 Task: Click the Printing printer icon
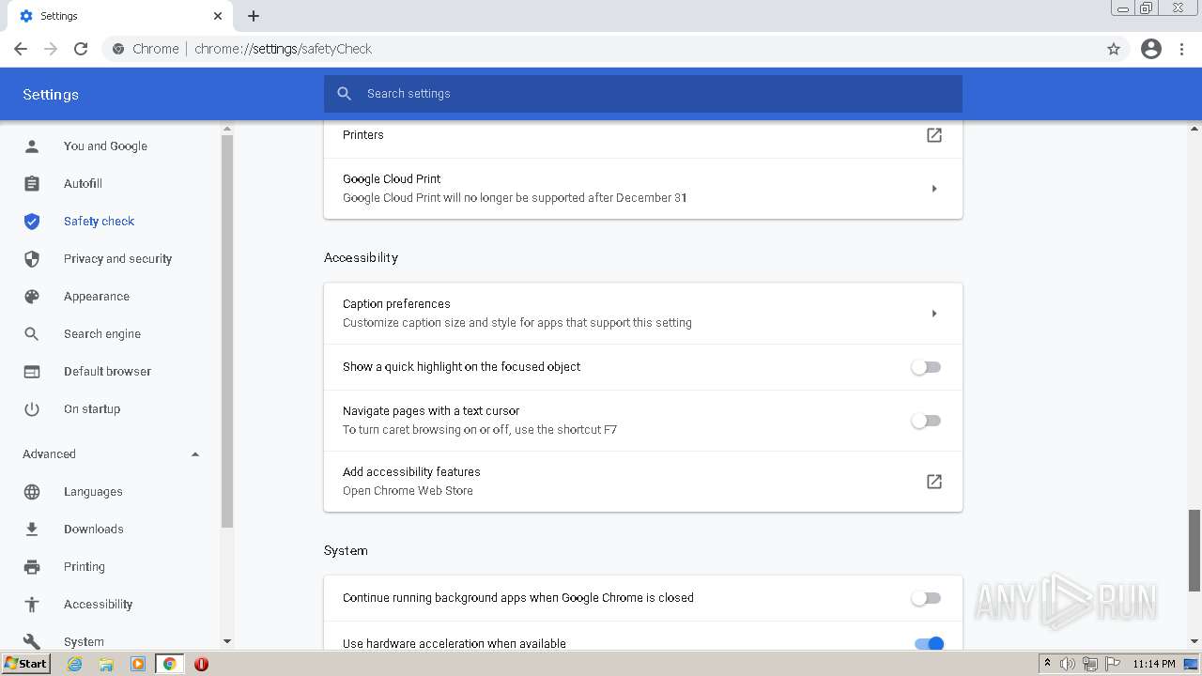click(x=32, y=567)
